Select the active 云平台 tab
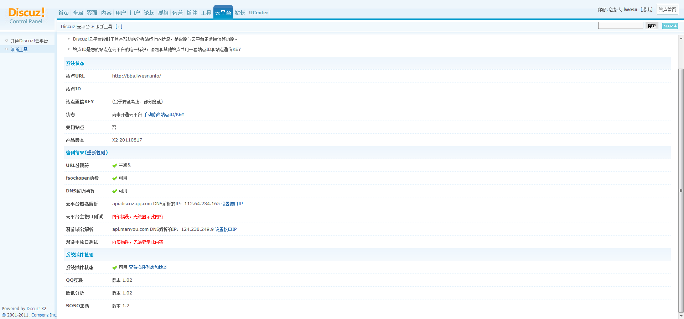 pyautogui.click(x=223, y=12)
